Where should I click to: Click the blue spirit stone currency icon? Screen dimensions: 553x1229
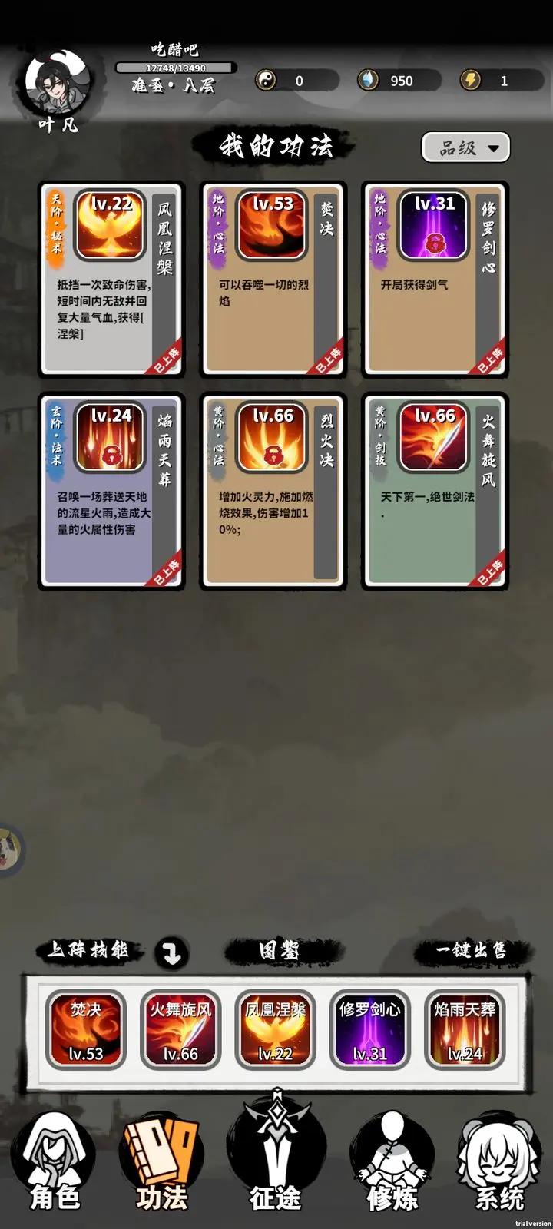click(x=368, y=80)
